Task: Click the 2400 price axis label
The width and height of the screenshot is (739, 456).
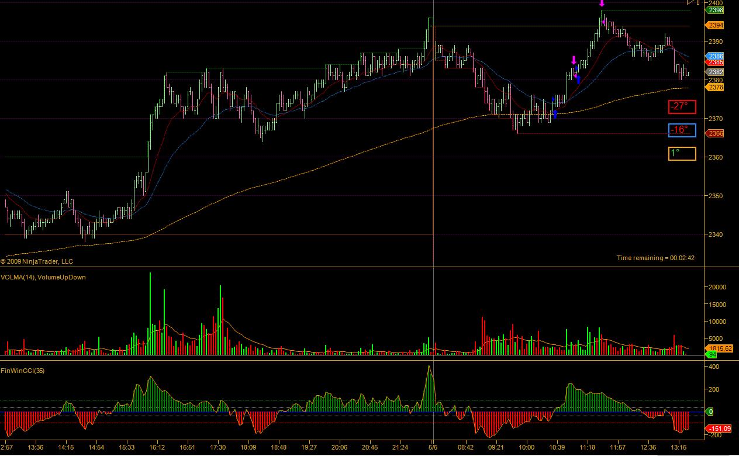Action: (717, 3)
